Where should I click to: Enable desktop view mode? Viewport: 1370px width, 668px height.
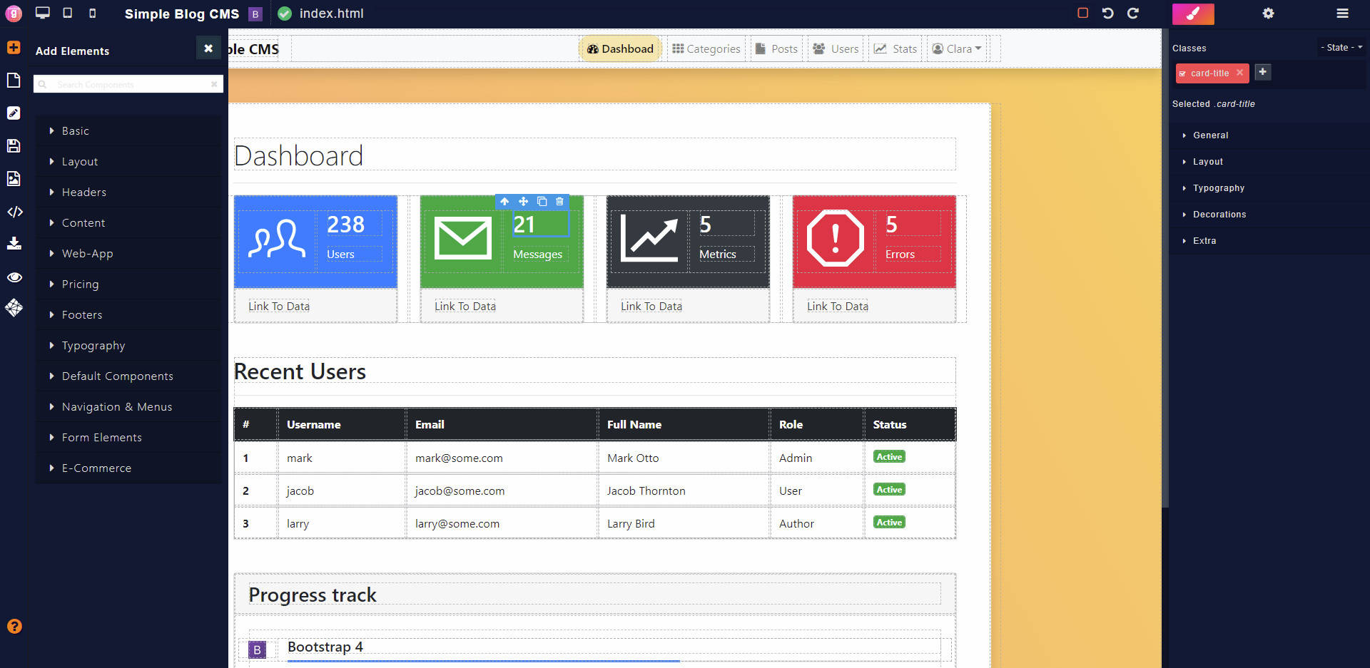point(42,12)
